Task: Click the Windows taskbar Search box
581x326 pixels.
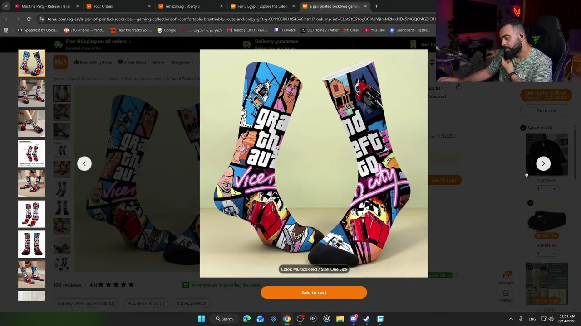Action: pos(225,319)
